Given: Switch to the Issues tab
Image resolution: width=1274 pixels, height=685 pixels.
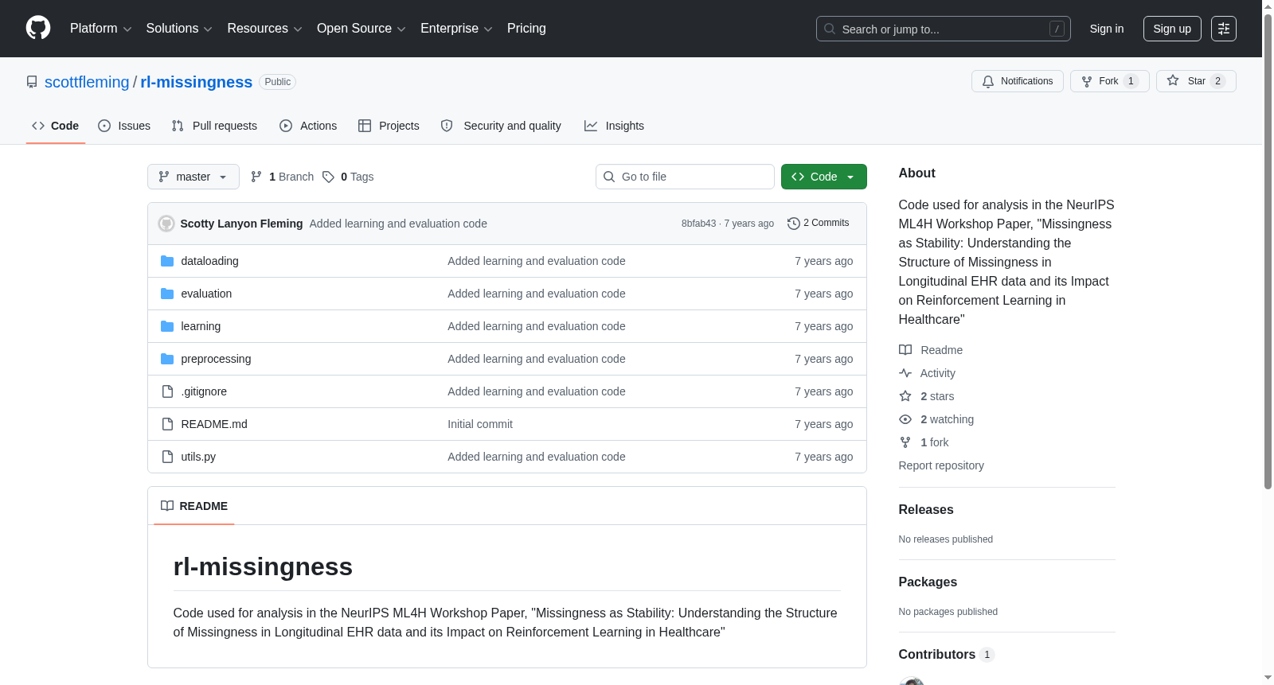Looking at the screenshot, I should [x=124, y=126].
